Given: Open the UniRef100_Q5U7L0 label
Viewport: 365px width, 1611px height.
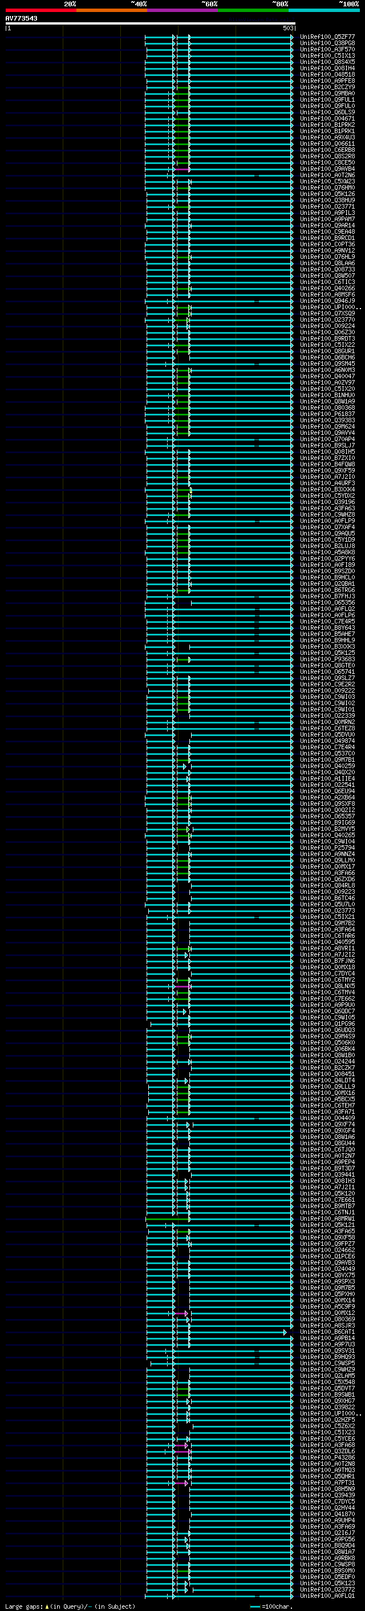Looking at the screenshot, I should 327,904.
